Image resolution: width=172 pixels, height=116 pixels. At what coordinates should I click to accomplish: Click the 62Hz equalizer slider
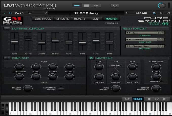(15, 42)
